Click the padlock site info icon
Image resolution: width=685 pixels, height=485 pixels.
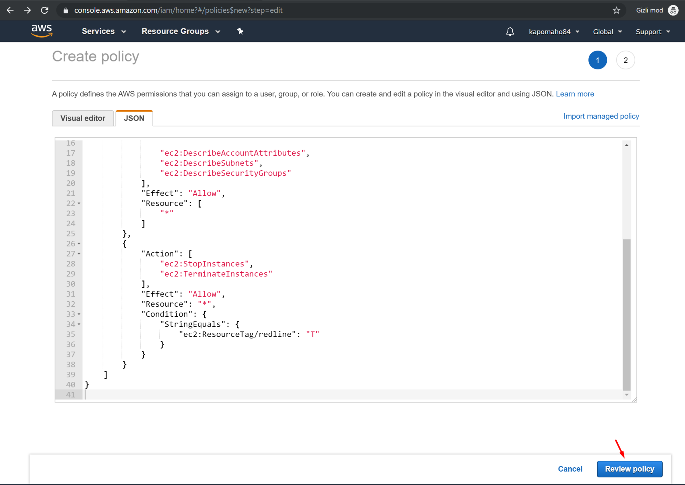pos(66,10)
